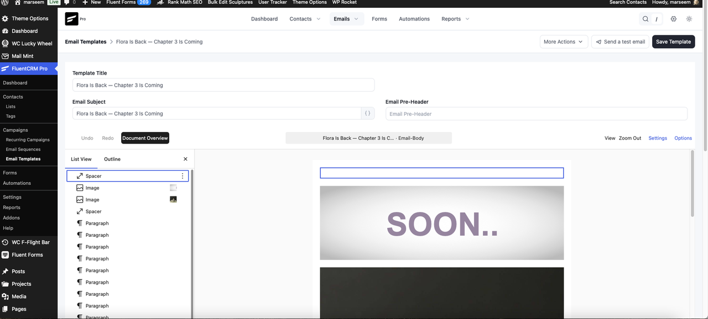Focus the Template Title input field

coord(223,85)
